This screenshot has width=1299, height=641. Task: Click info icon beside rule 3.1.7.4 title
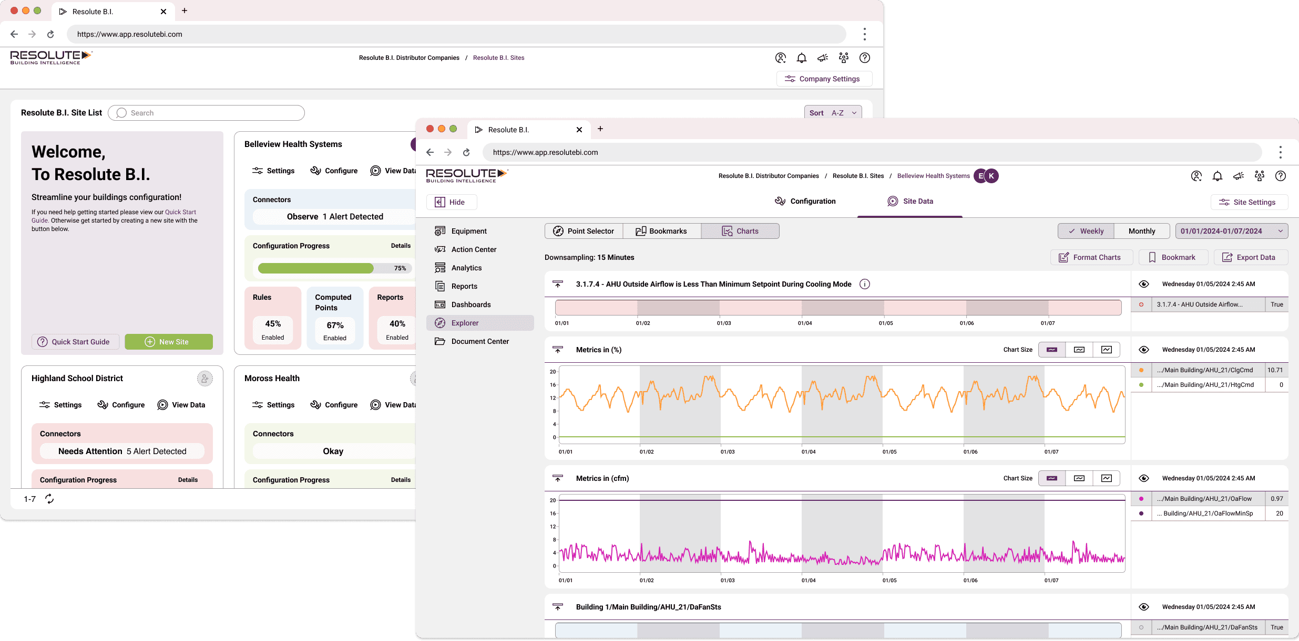(865, 284)
